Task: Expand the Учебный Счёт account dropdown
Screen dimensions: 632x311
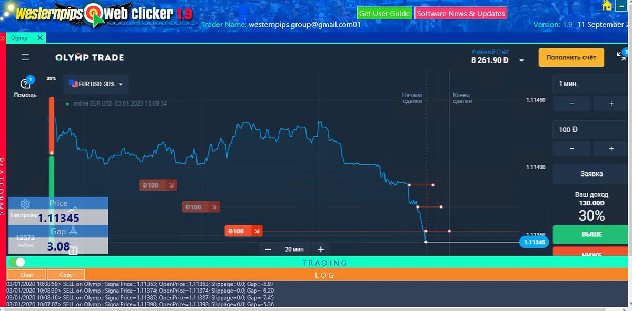Action: click(521, 60)
